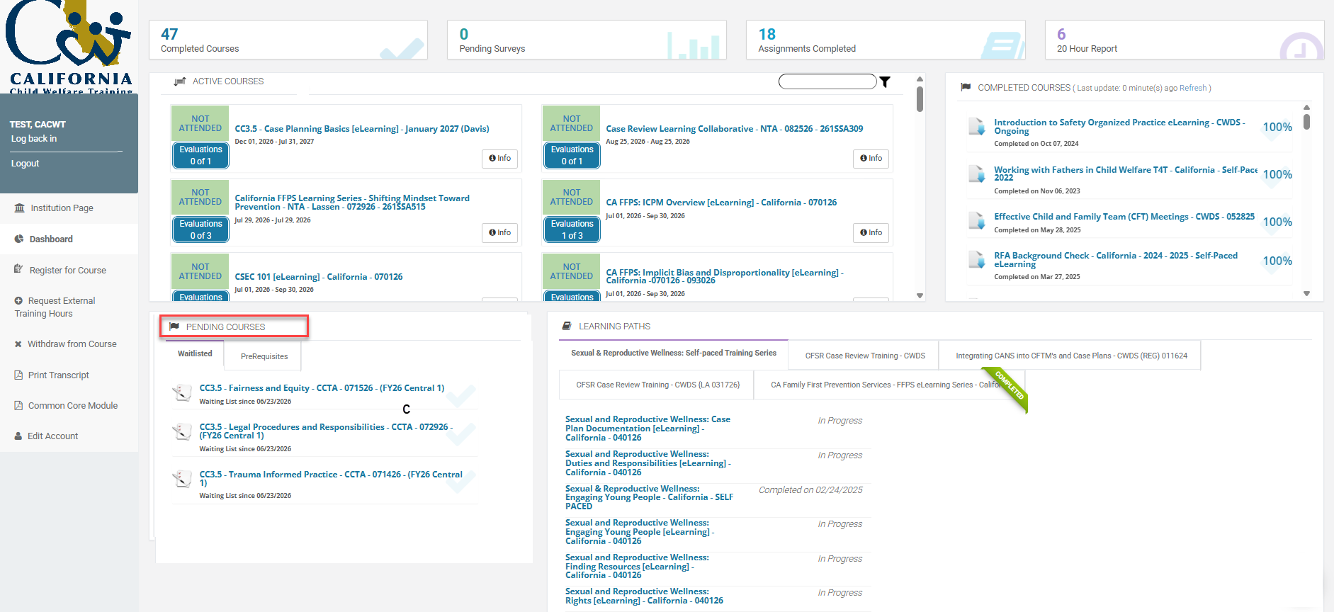
Task: Open Info for CA FFPS ICPM Overview
Action: [x=871, y=233]
